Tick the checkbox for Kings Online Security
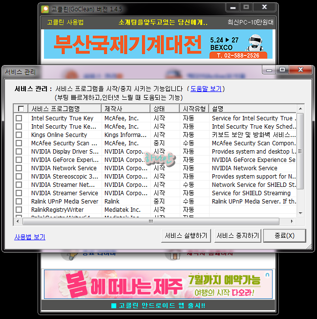 [19, 135]
